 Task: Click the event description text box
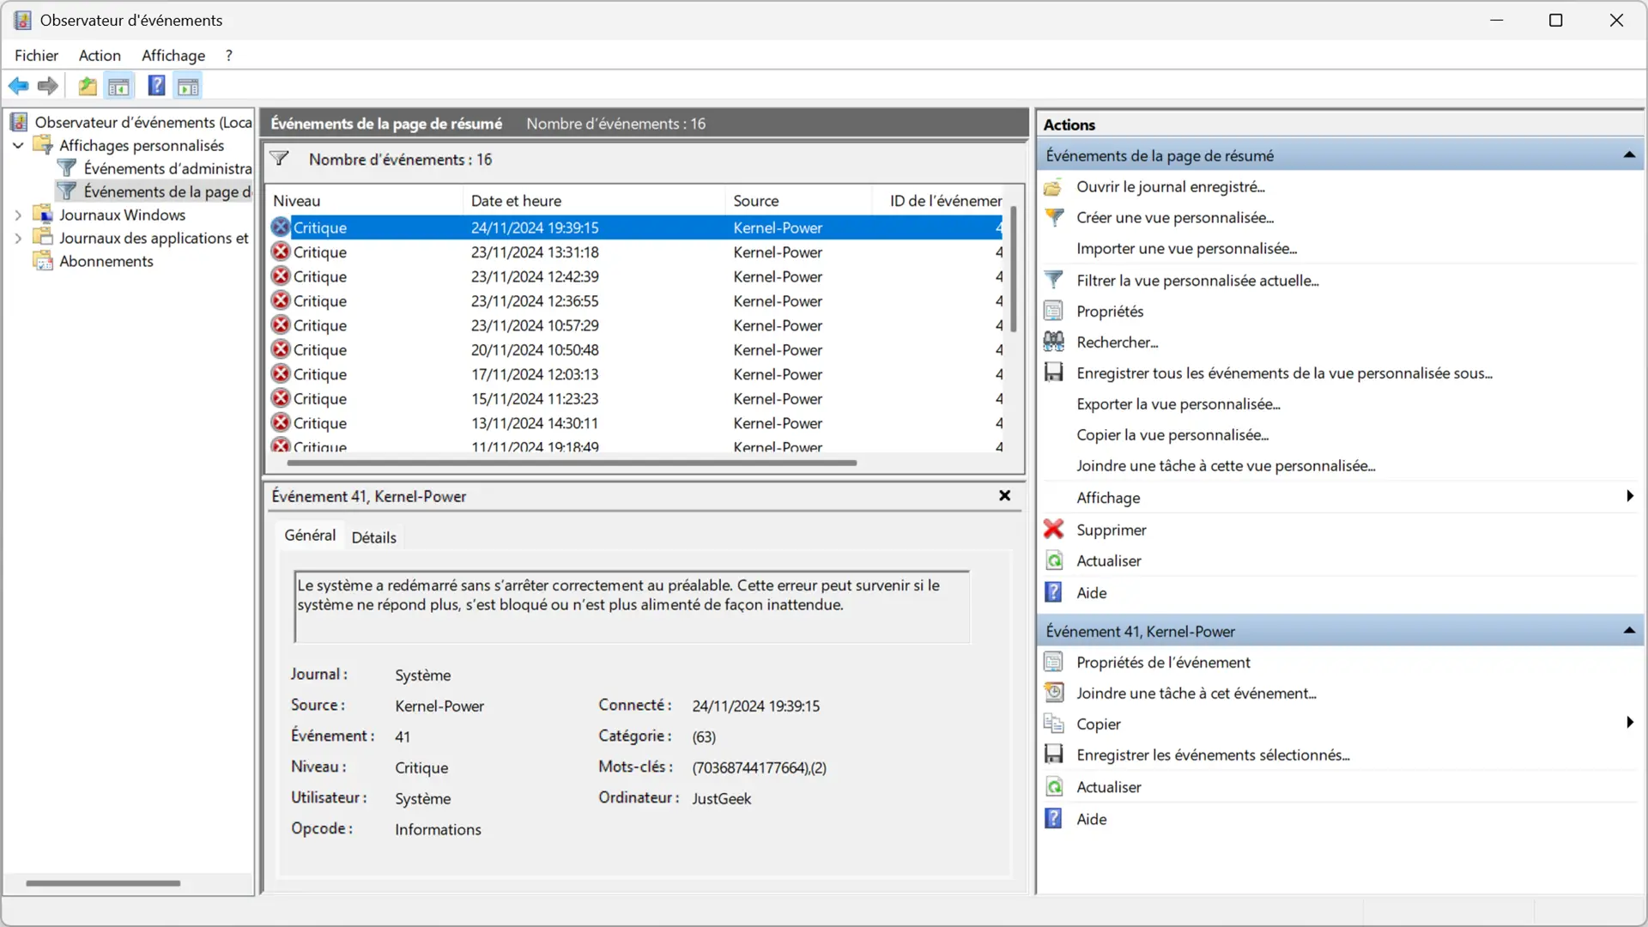pyautogui.click(x=632, y=607)
